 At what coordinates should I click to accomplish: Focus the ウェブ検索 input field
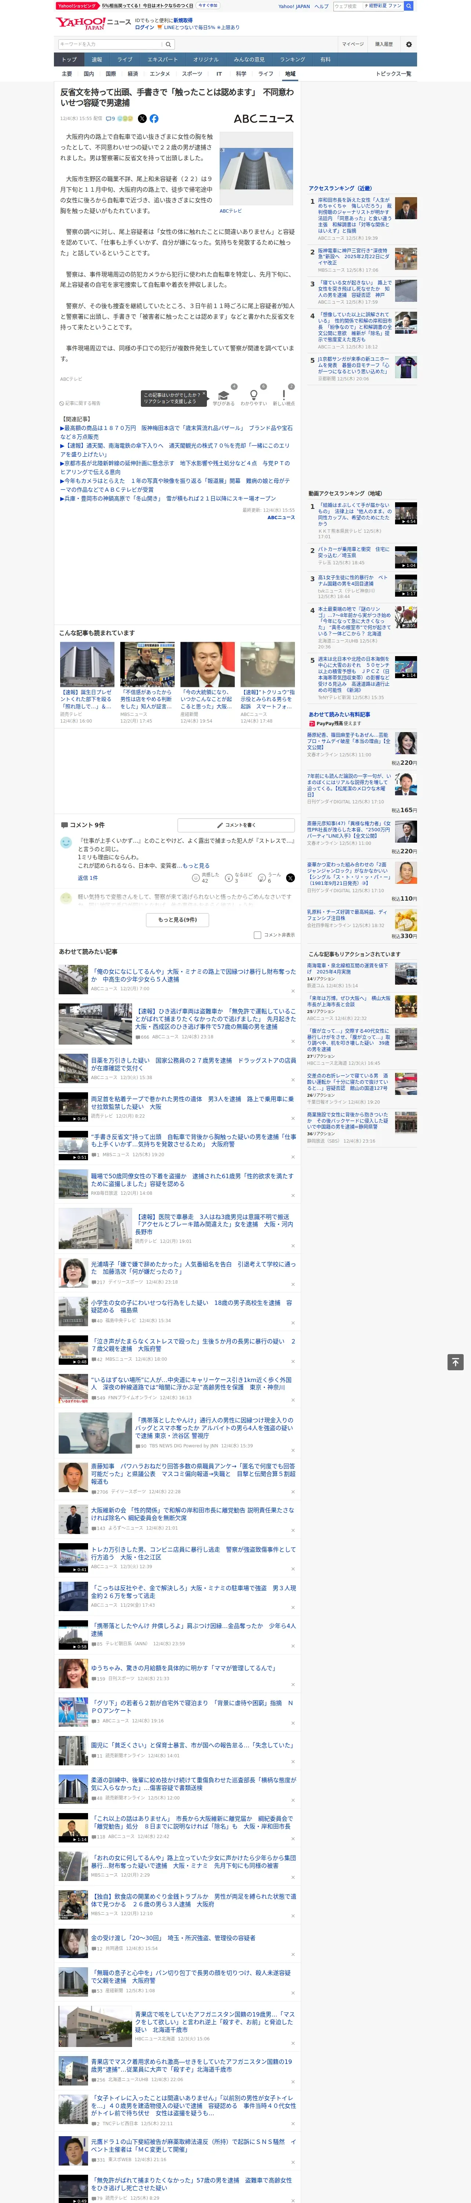coord(347,6)
